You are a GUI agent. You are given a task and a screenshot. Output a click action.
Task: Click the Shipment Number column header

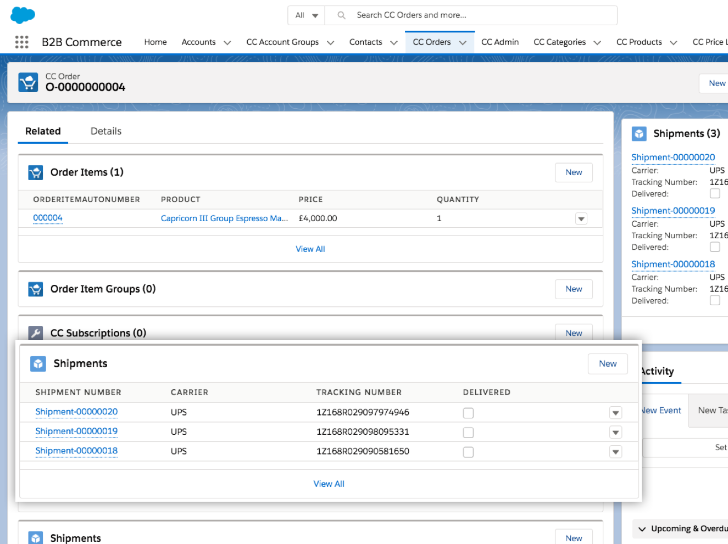click(x=79, y=392)
